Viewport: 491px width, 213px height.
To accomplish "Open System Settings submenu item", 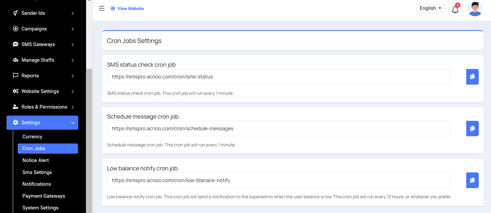I will pos(40,207).
